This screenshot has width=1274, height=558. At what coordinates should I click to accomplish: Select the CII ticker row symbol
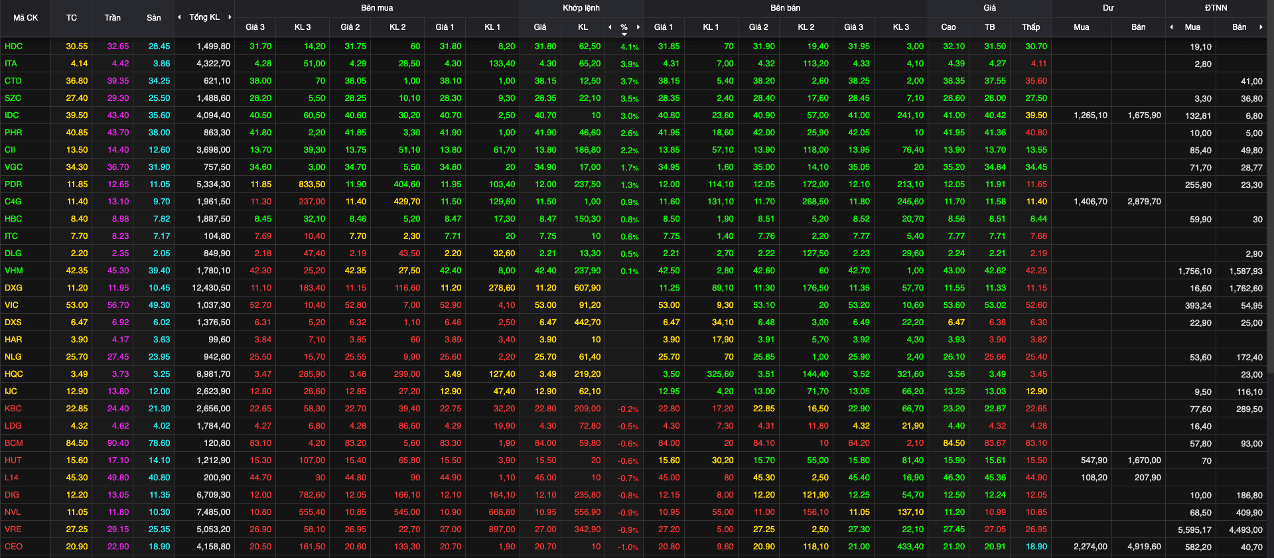tap(10, 150)
